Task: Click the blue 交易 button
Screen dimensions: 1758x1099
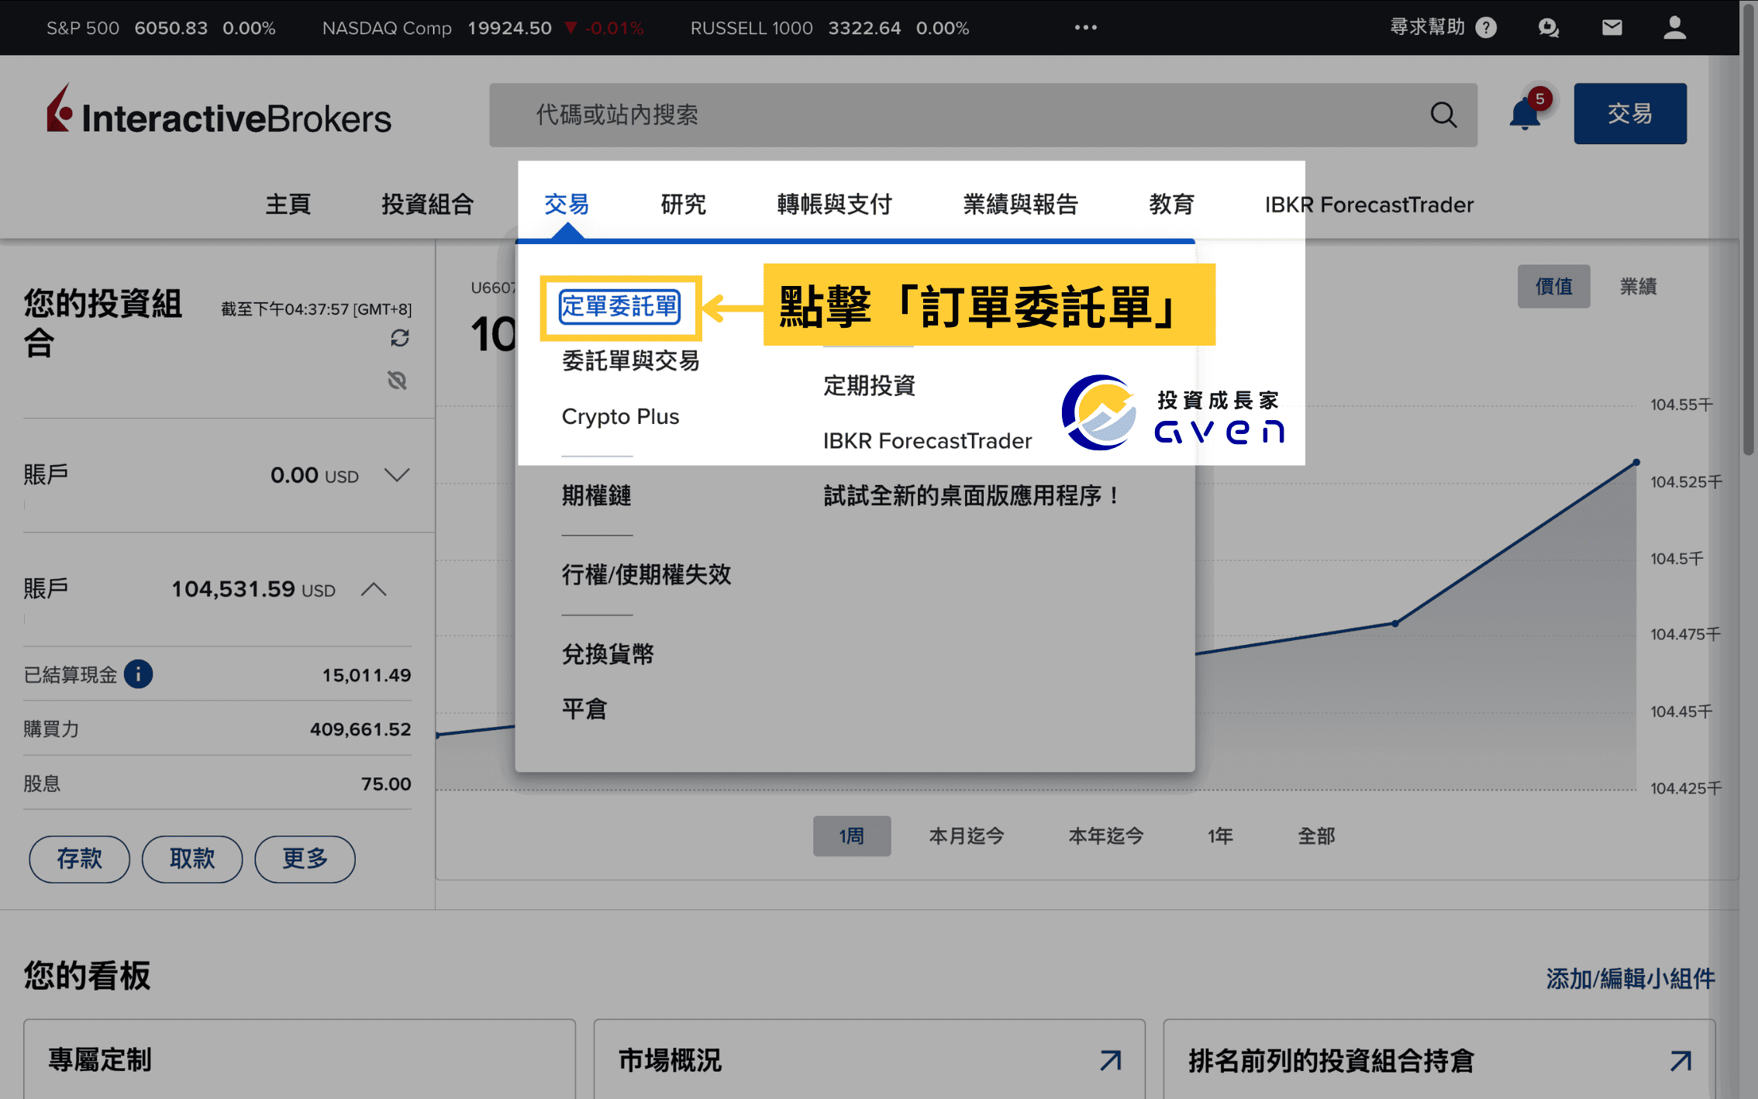Action: (1629, 113)
